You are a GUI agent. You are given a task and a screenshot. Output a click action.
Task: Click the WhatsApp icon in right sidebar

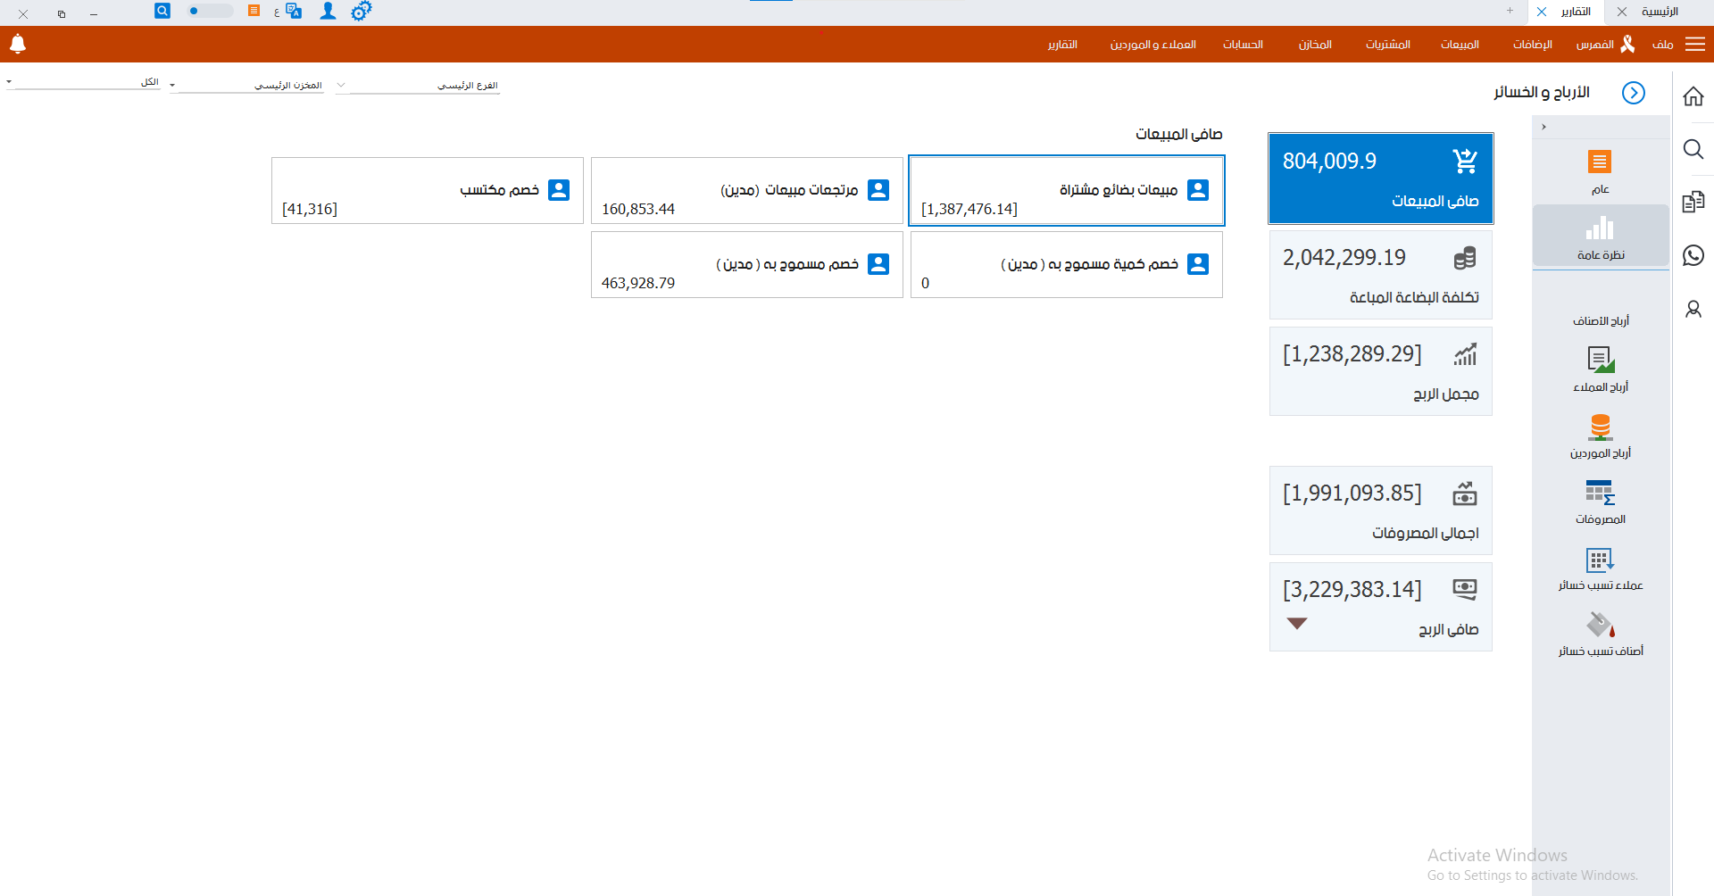click(x=1693, y=256)
